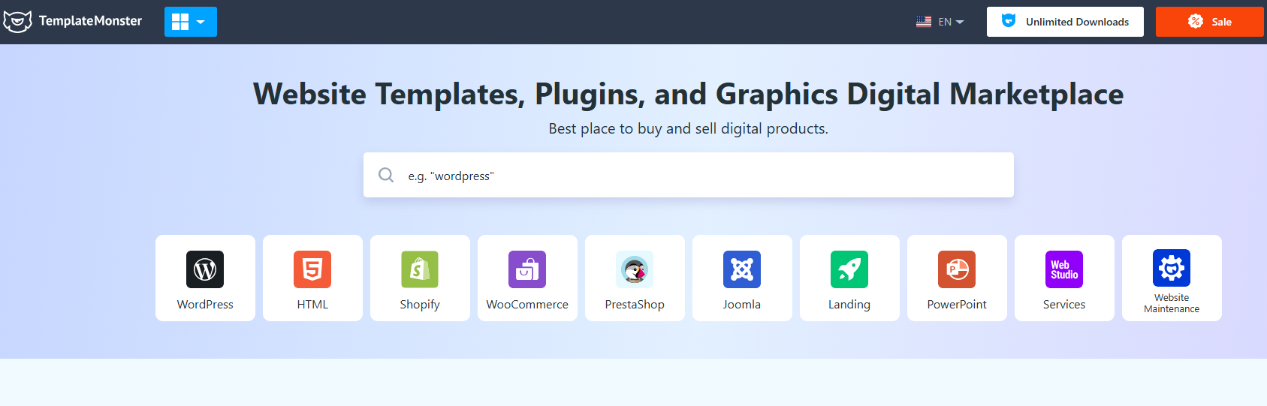Open the Shopify bag icon
Viewport: 1267px width, 406px height.
tap(420, 269)
